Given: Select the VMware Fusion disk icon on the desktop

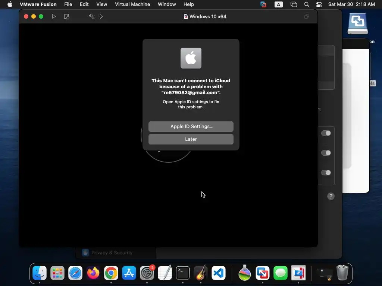Looking at the screenshot, I should (x=358, y=24).
